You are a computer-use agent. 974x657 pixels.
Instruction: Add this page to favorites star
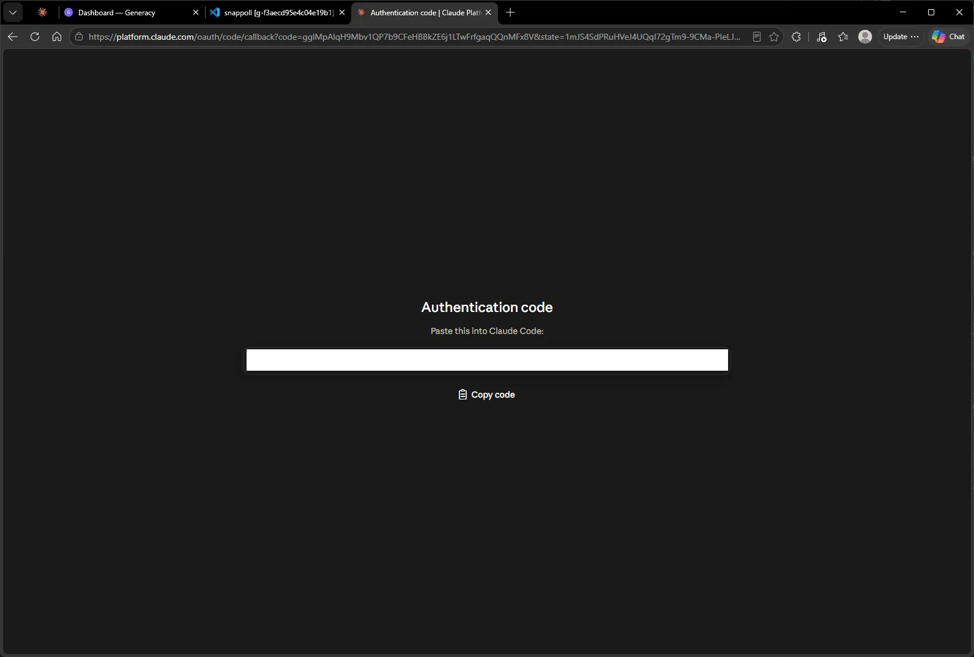(774, 37)
